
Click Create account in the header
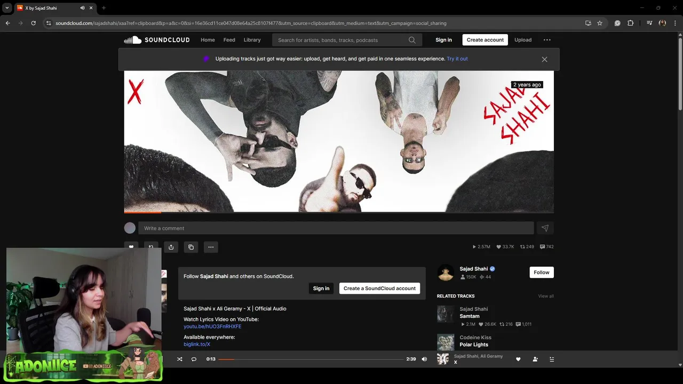485,40
